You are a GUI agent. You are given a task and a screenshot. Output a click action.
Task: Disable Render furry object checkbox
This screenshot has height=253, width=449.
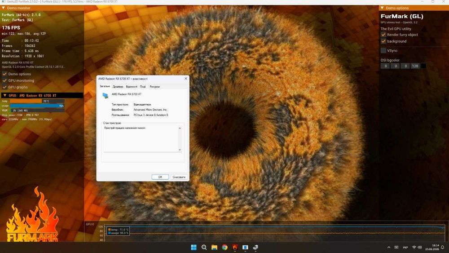coord(383,35)
